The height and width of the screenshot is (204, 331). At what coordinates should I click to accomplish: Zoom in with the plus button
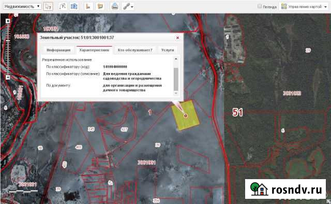pos(8,21)
